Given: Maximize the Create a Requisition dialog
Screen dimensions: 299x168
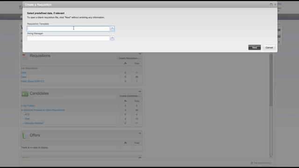Looking at the screenshot, I should click(x=271, y=4).
